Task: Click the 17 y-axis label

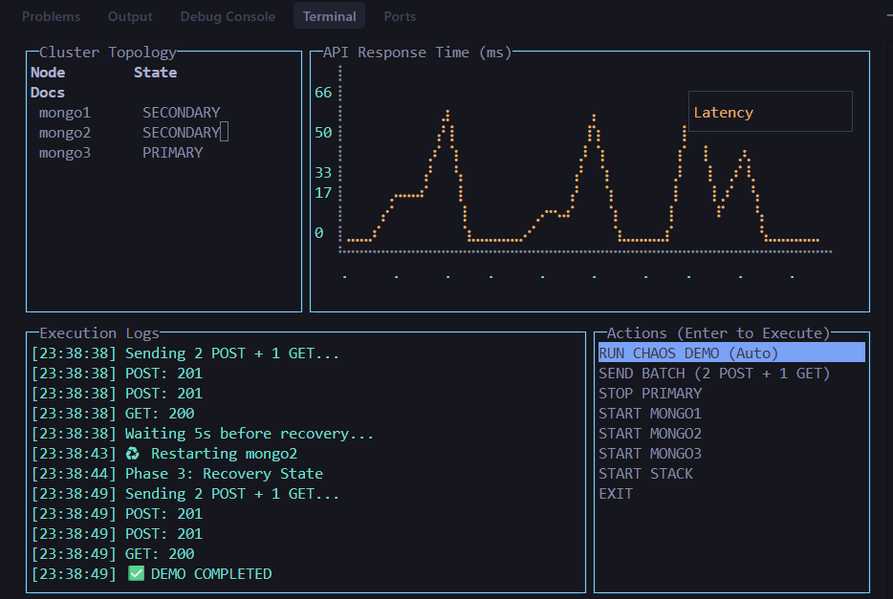Action: (x=323, y=192)
